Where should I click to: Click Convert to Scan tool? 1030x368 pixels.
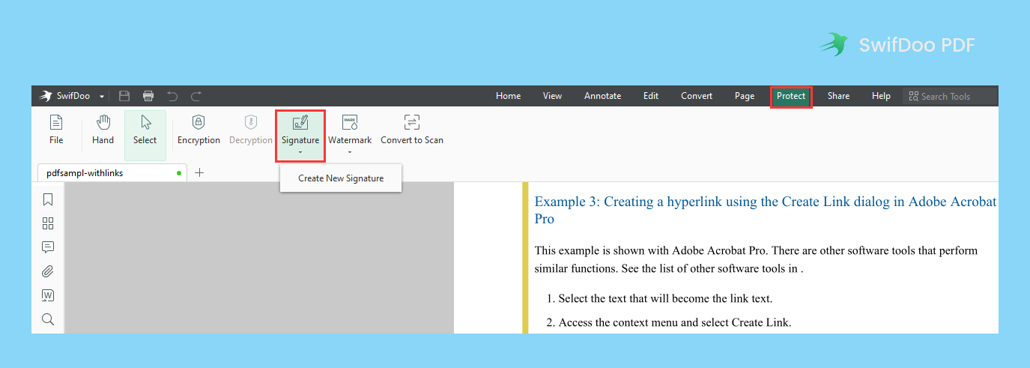pos(412,130)
